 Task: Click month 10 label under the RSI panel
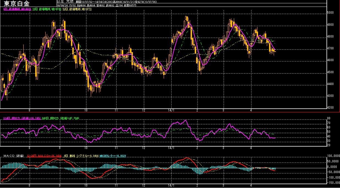click(86, 148)
